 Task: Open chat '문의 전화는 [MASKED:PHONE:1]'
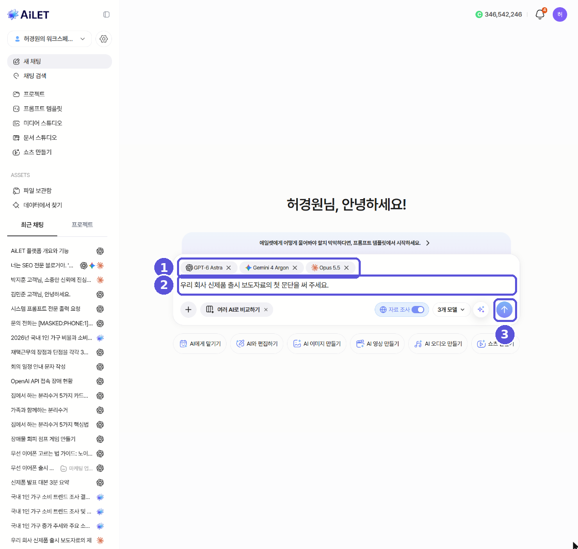[x=57, y=323]
